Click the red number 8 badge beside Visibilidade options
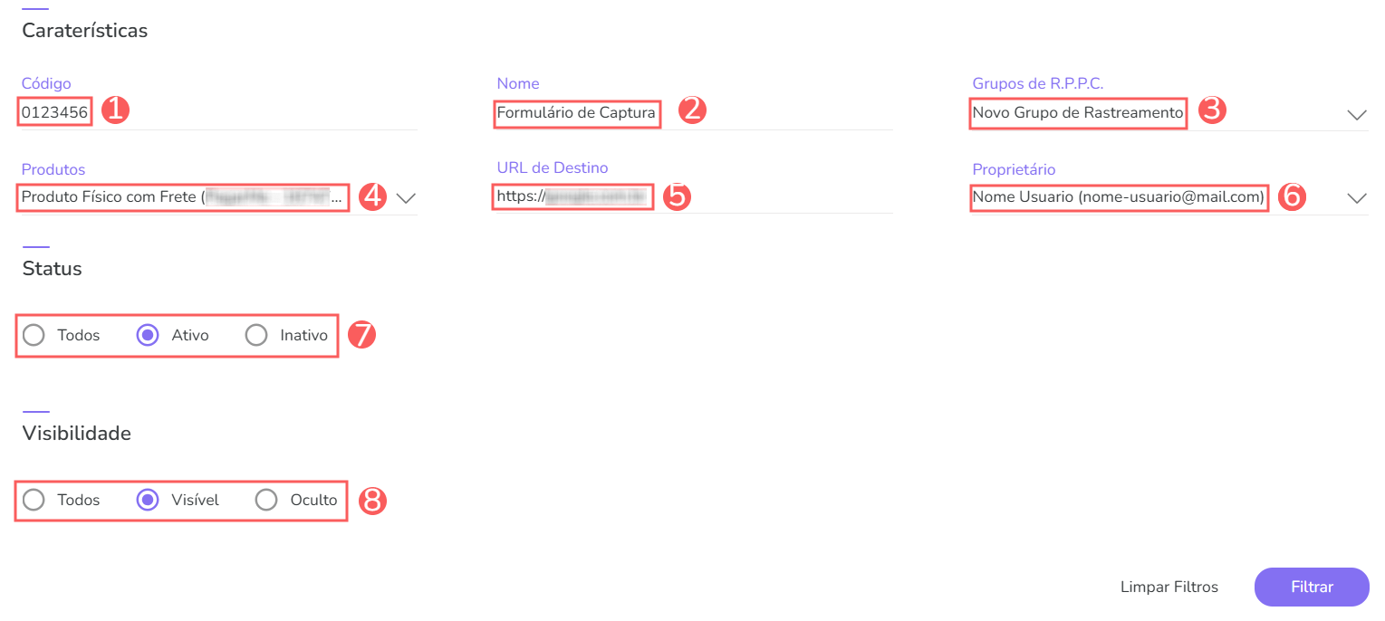The image size is (1385, 621). (x=373, y=501)
